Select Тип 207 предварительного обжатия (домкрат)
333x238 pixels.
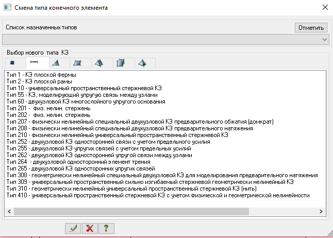point(140,122)
